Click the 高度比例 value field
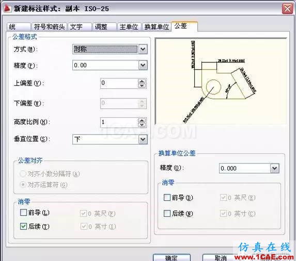This screenshot has height=261, width=296. tap(119, 122)
